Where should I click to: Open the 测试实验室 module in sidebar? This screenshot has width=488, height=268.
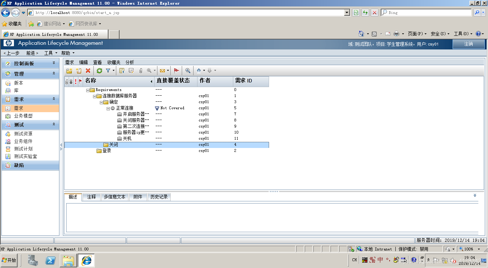click(25, 156)
